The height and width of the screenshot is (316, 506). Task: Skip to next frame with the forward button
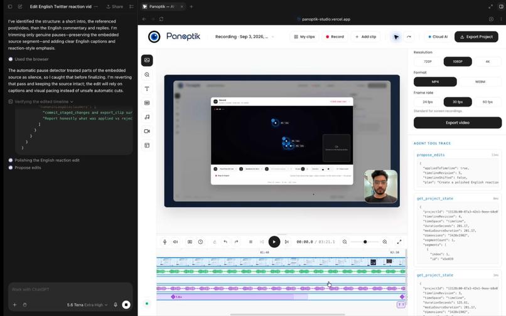286,242
